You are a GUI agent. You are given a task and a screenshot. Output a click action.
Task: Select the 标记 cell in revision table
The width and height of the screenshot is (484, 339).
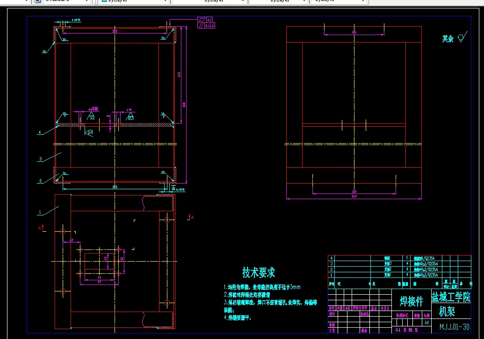coord(332,308)
